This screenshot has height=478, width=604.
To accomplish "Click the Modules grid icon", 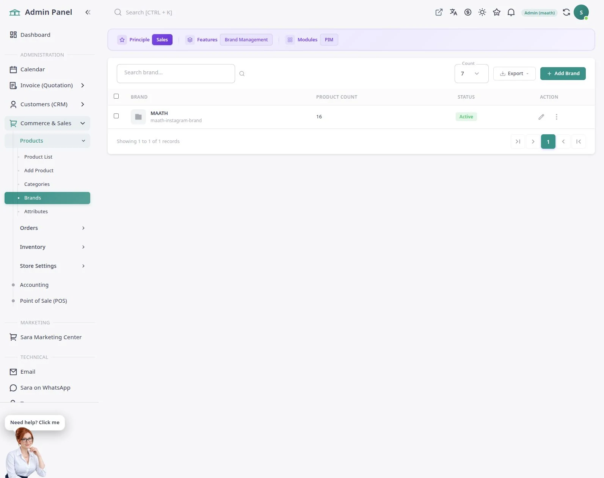I will click(290, 40).
